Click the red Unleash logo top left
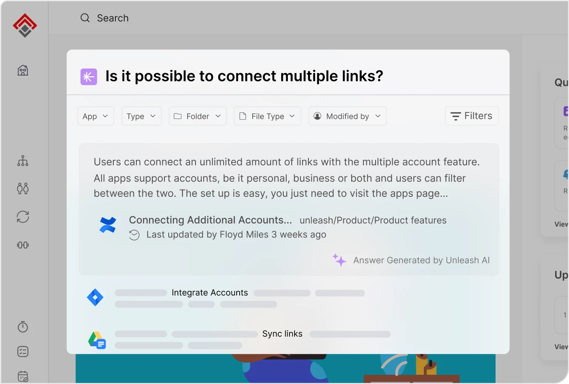 click(x=24, y=25)
